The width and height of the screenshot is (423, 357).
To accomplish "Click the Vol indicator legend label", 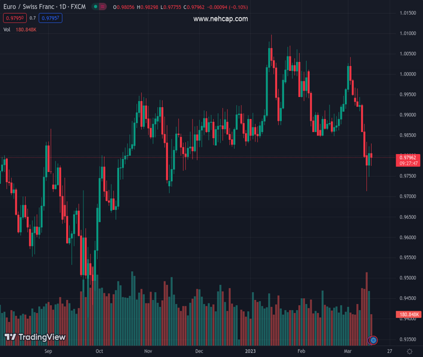I will (7, 29).
